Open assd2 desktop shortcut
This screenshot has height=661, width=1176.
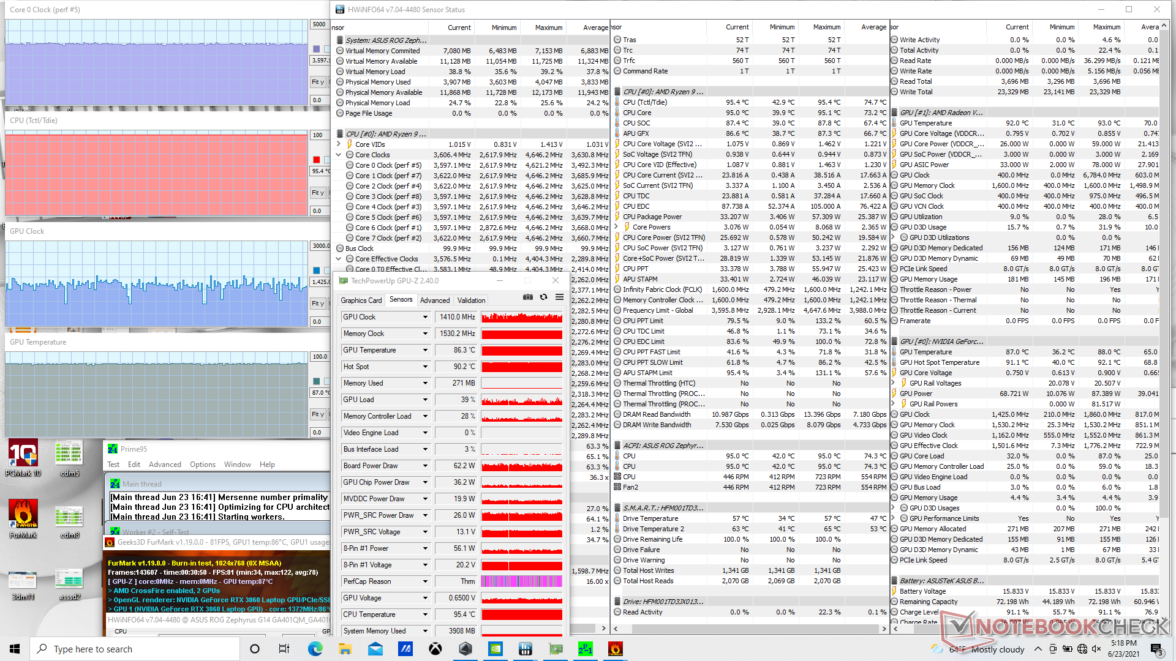point(69,584)
